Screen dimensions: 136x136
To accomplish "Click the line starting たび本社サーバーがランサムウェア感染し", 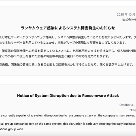I will 68,37.
